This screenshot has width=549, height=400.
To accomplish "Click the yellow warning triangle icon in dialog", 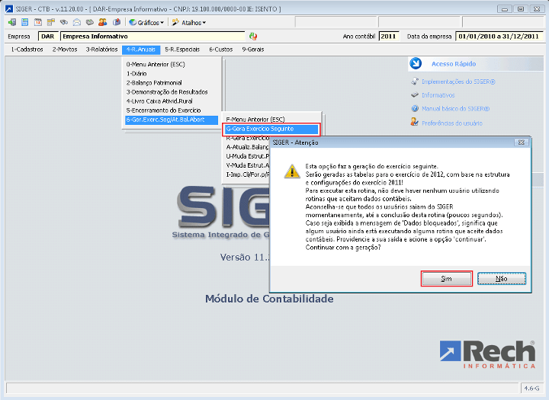I will (x=291, y=171).
